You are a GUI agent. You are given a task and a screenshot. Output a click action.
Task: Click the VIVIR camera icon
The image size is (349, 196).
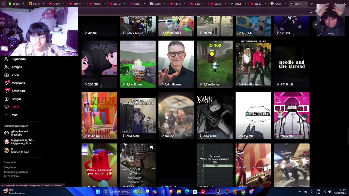point(7,75)
